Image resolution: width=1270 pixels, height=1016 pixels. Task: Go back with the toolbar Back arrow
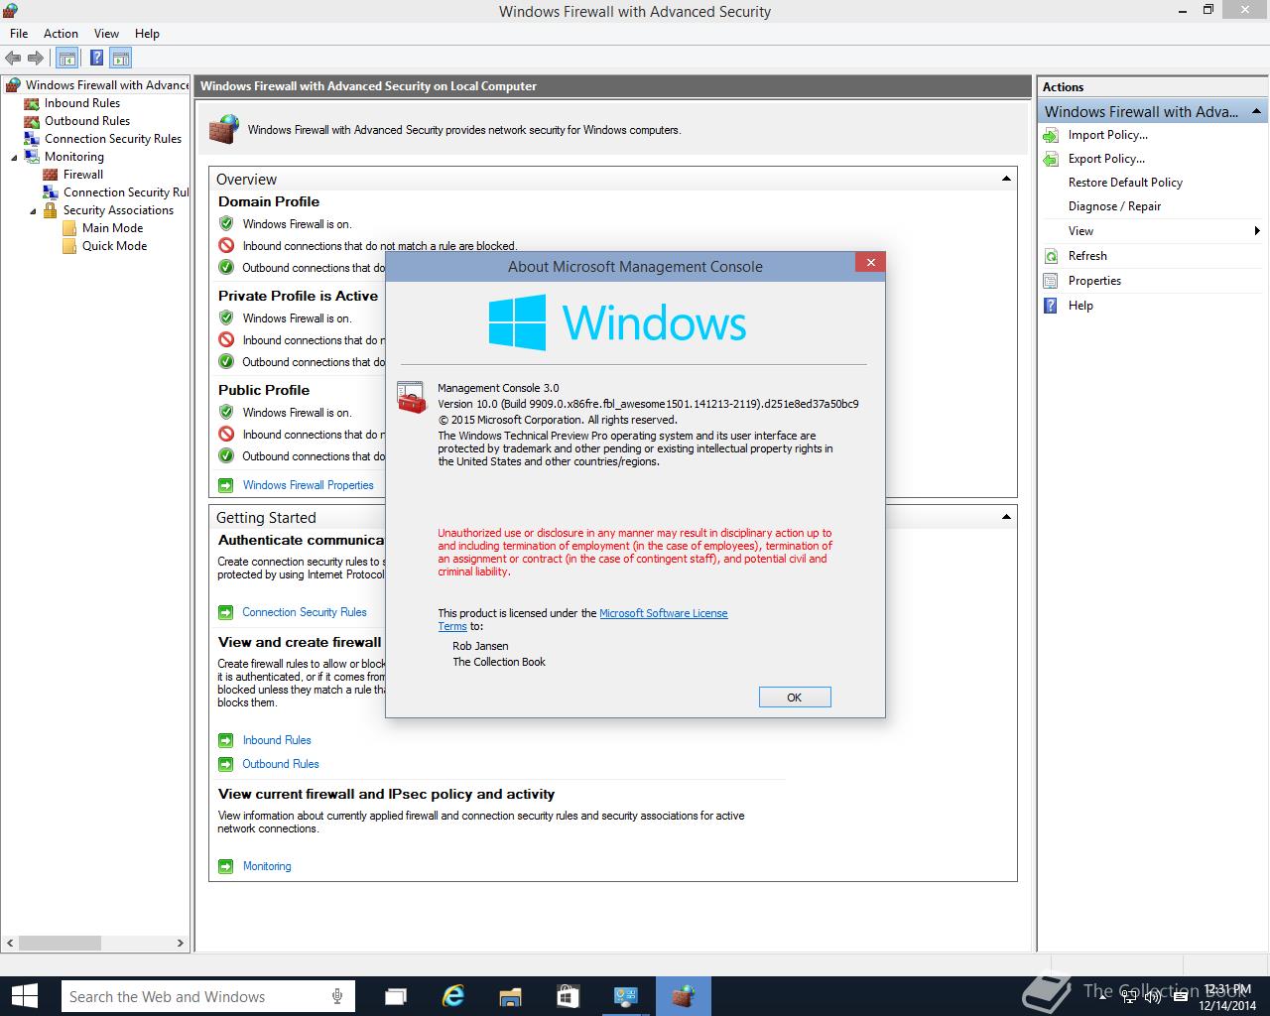click(13, 59)
